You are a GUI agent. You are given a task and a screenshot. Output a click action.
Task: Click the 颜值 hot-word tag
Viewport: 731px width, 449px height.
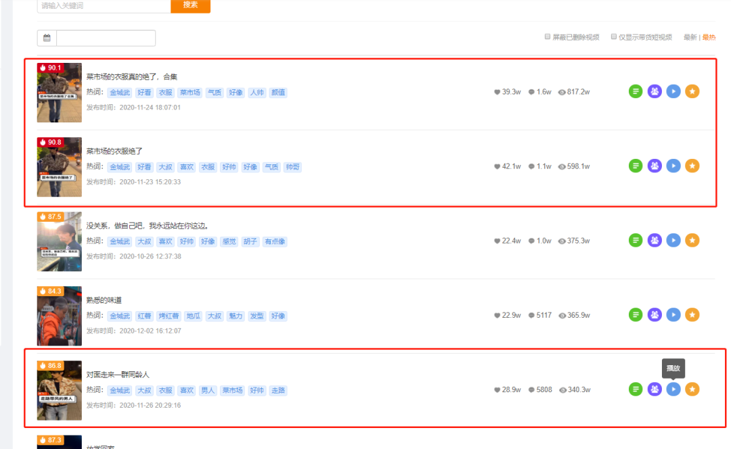point(278,93)
